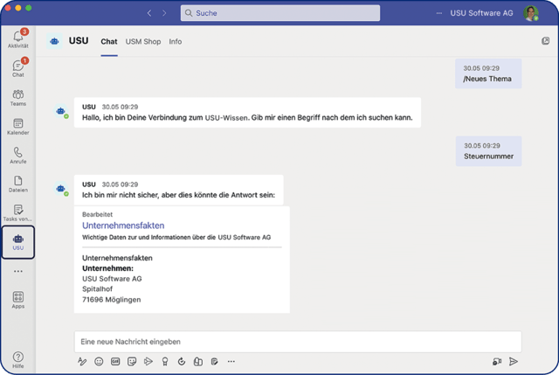Open Tasks von... app in sidebar

coord(17,212)
